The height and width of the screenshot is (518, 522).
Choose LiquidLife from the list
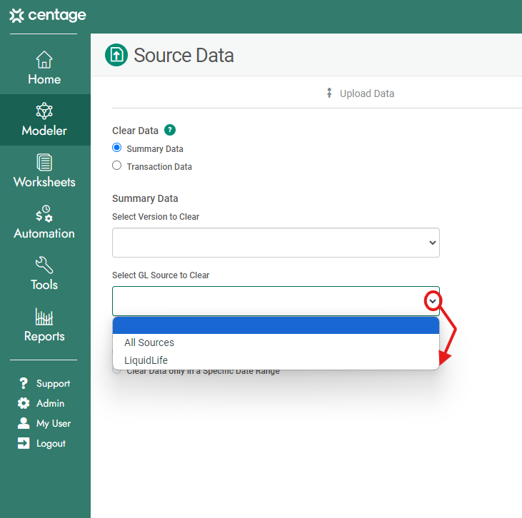[x=276, y=360]
